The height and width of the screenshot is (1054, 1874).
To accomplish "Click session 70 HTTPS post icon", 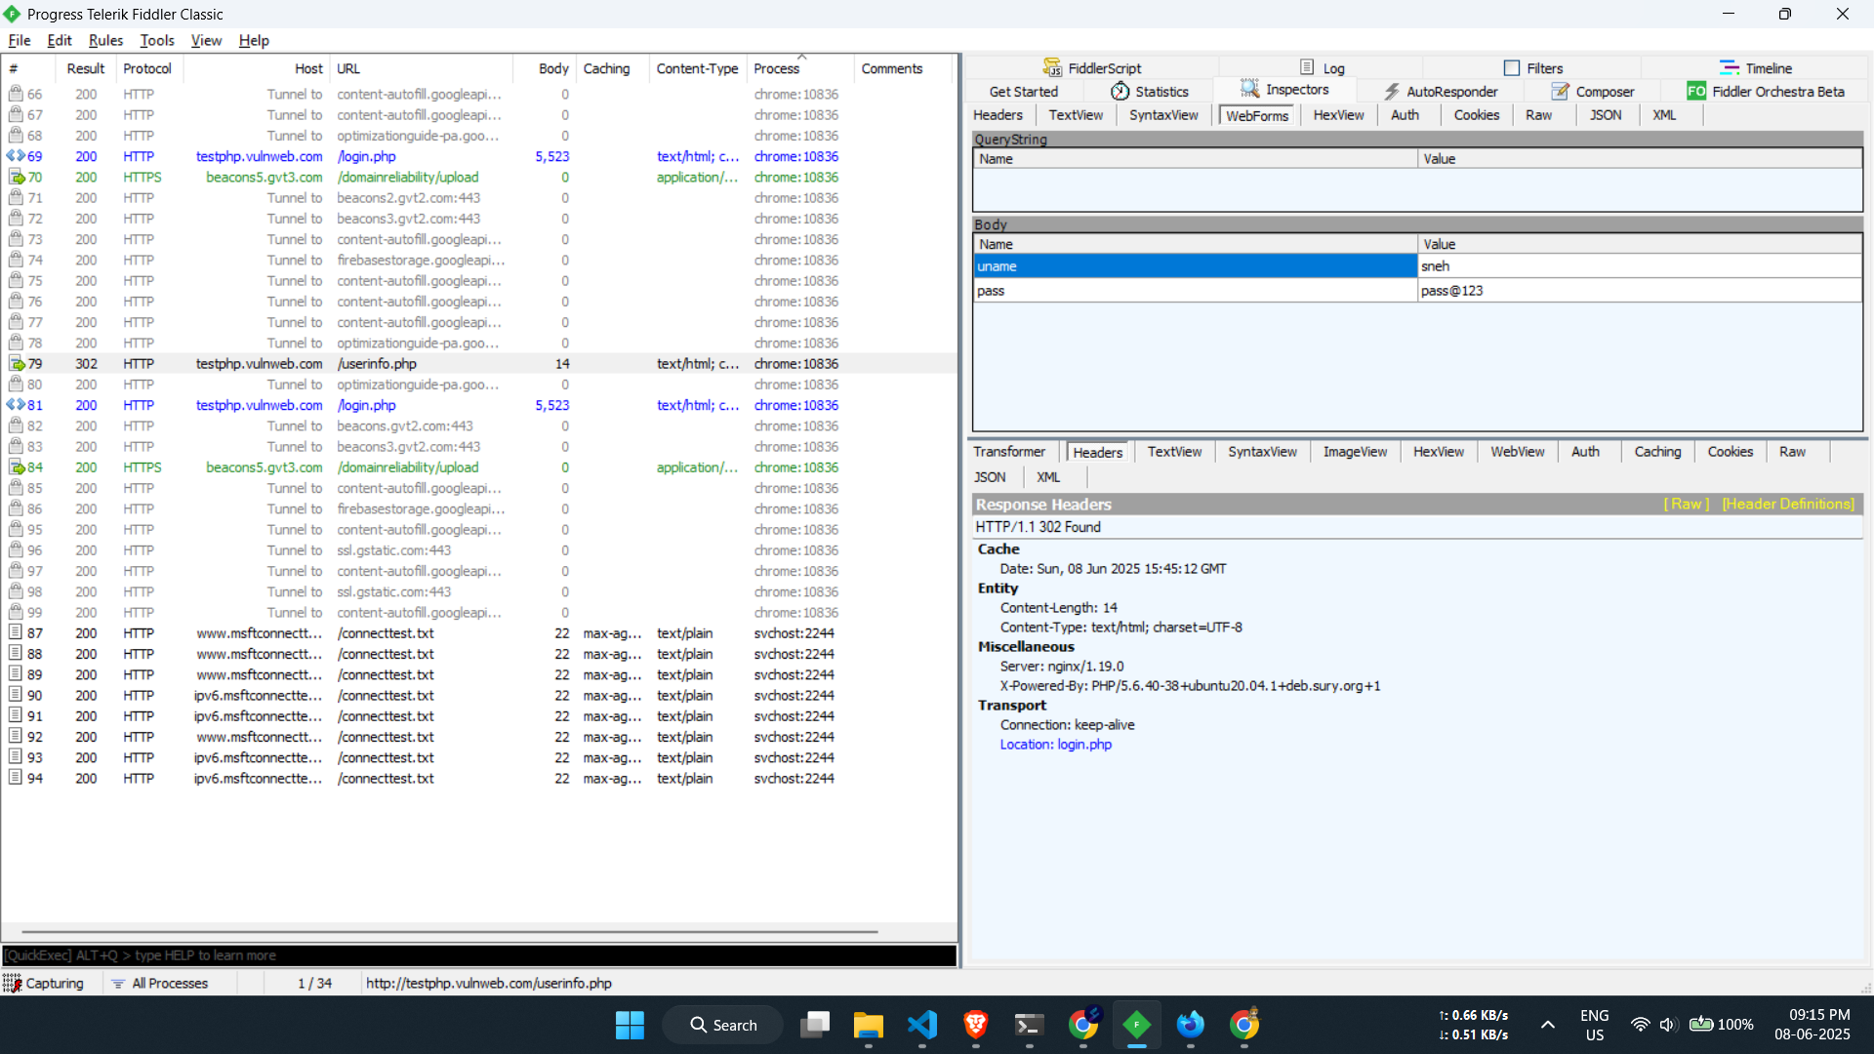I will coord(16,177).
